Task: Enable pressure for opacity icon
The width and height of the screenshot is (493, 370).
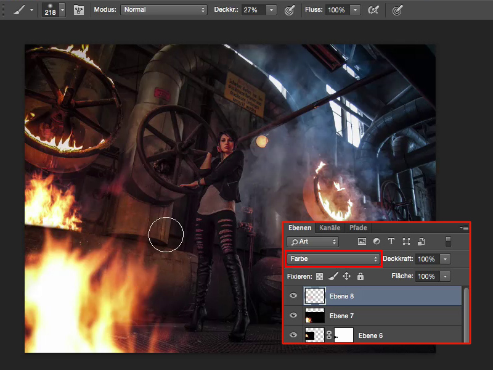Action: pos(289,10)
